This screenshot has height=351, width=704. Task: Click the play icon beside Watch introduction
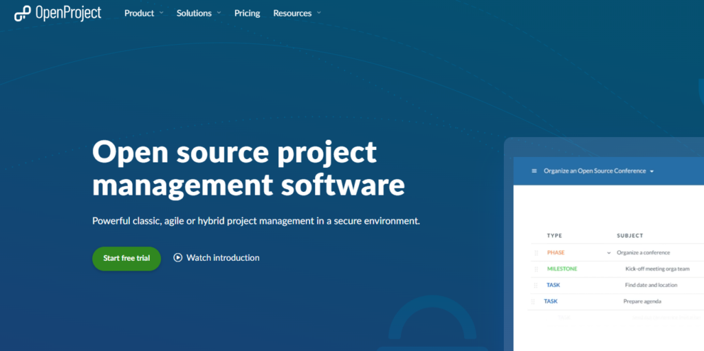(178, 257)
